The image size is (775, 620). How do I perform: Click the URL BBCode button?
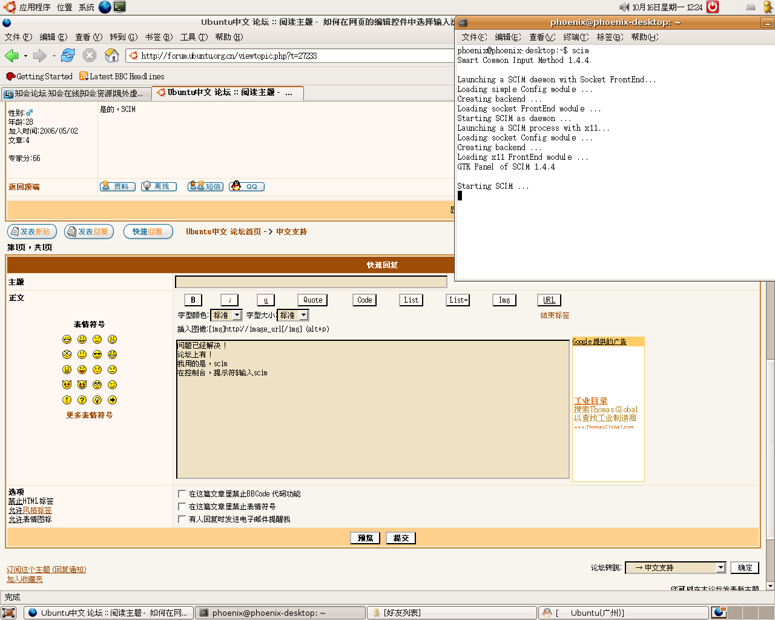549,300
